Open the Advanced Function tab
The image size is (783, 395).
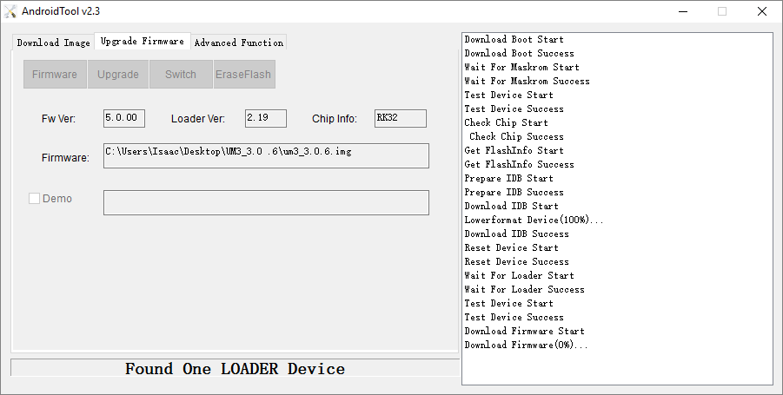239,43
